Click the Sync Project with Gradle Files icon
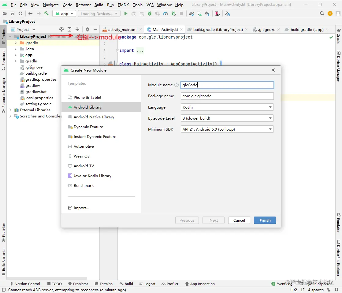Image resolution: width=342 pixels, height=293 pixels. pyautogui.click(x=191, y=13)
